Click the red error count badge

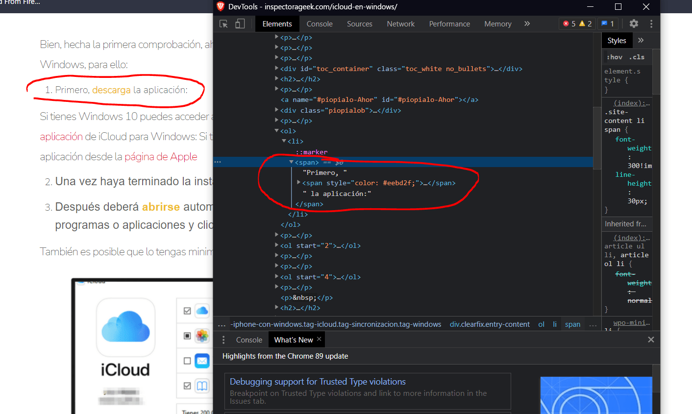[x=569, y=24]
